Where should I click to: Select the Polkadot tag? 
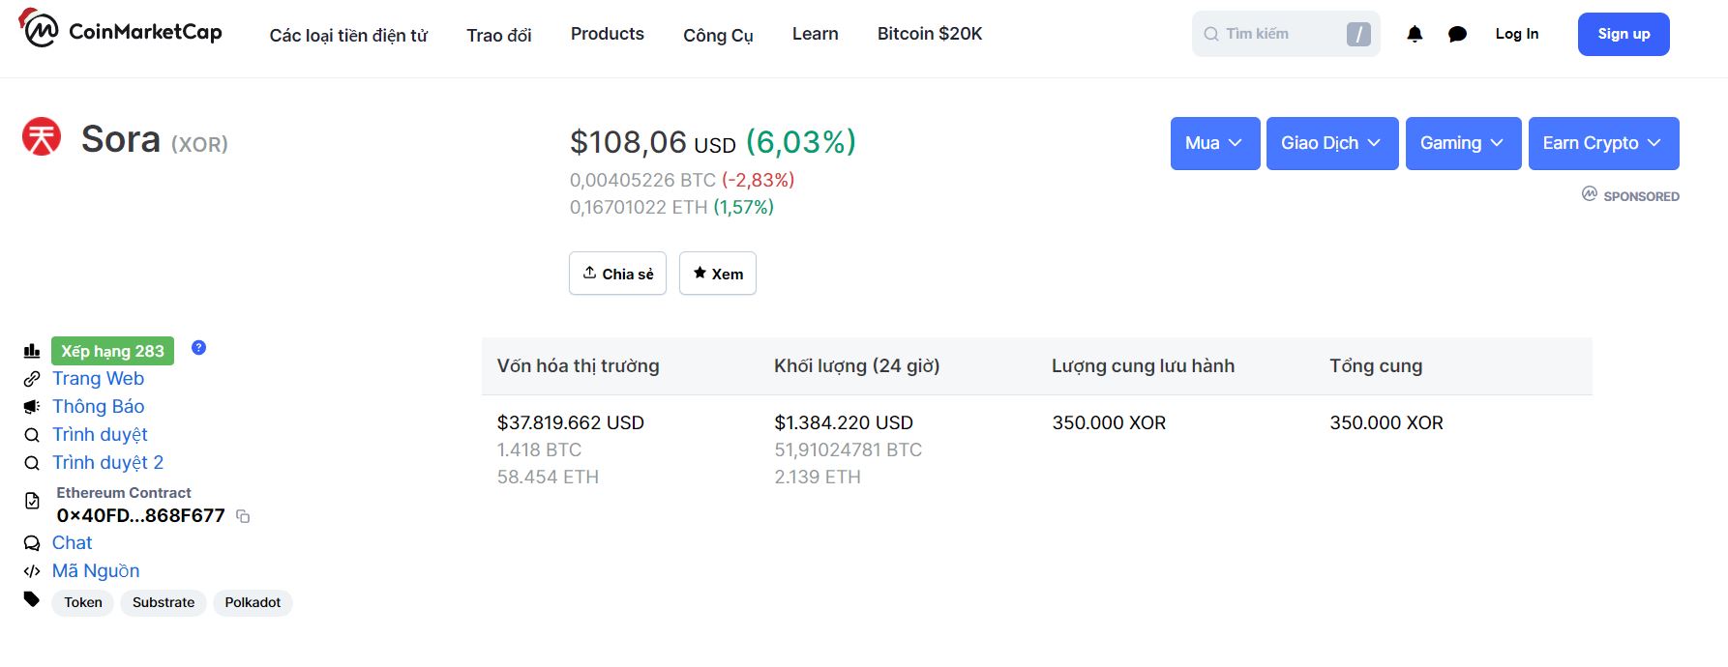(253, 602)
